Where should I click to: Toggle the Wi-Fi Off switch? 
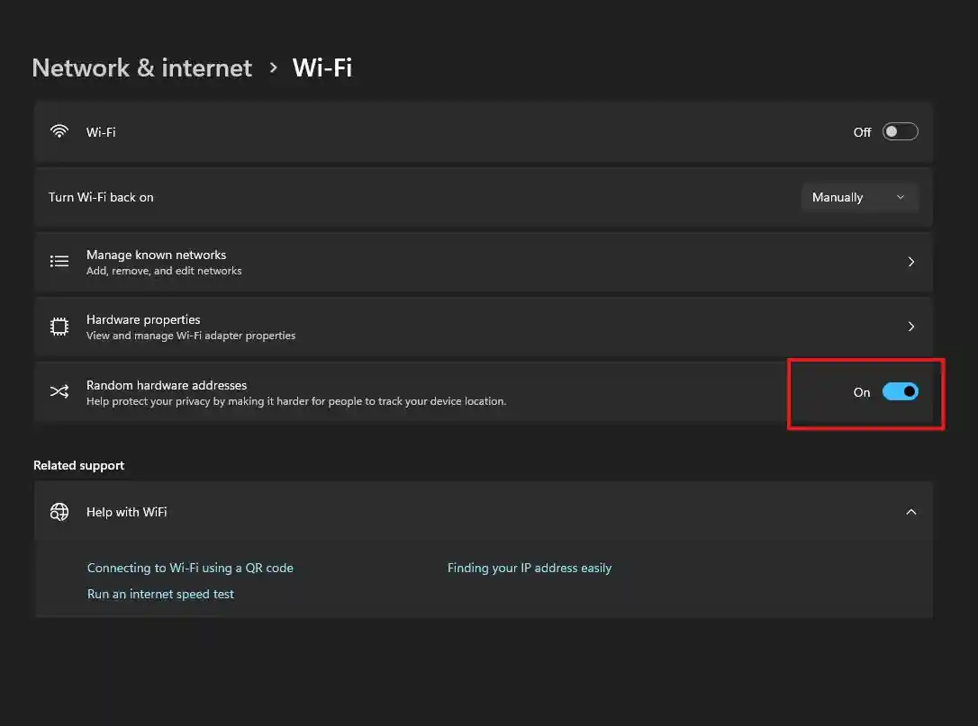[x=900, y=130]
